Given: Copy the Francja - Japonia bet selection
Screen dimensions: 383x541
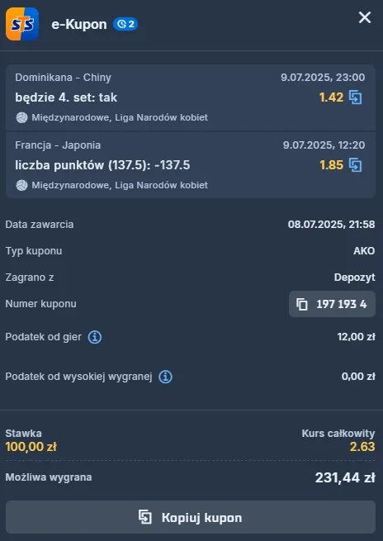Looking at the screenshot, I should click(x=356, y=165).
